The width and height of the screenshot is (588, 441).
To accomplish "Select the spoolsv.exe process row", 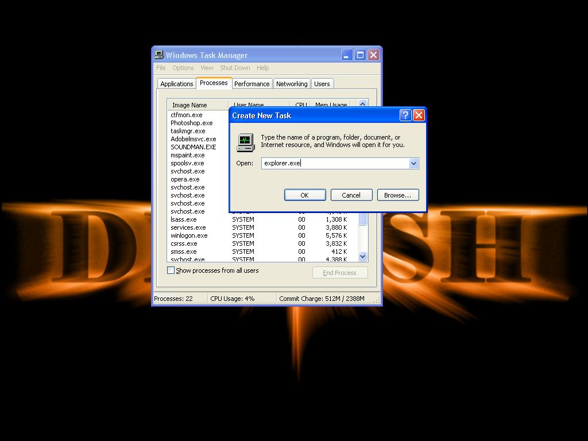I will [187, 163].
